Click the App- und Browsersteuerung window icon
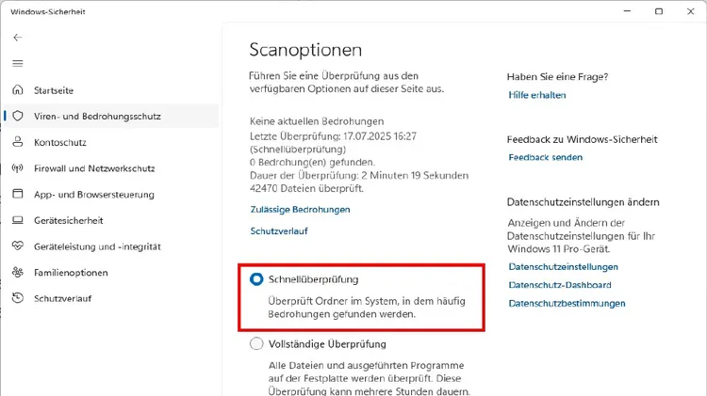The width and height of the screenshot is (707, 396). tap(18, 194)
